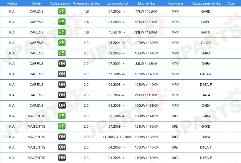This screenshot has width=241, height=163.
Task: Click G4FC code in the 97kW / 132KM row
Action: tap(206, 22)
